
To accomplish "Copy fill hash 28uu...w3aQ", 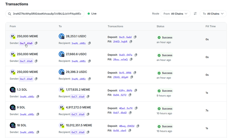I will point(131,59).
